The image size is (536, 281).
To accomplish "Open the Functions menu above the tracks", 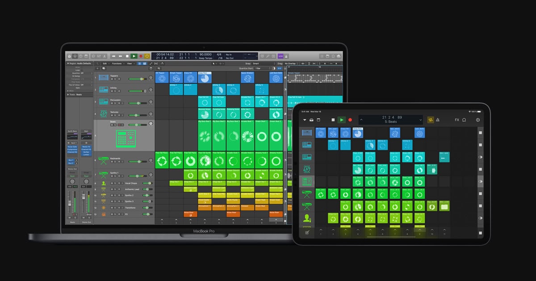I will [x=117, y=63].
